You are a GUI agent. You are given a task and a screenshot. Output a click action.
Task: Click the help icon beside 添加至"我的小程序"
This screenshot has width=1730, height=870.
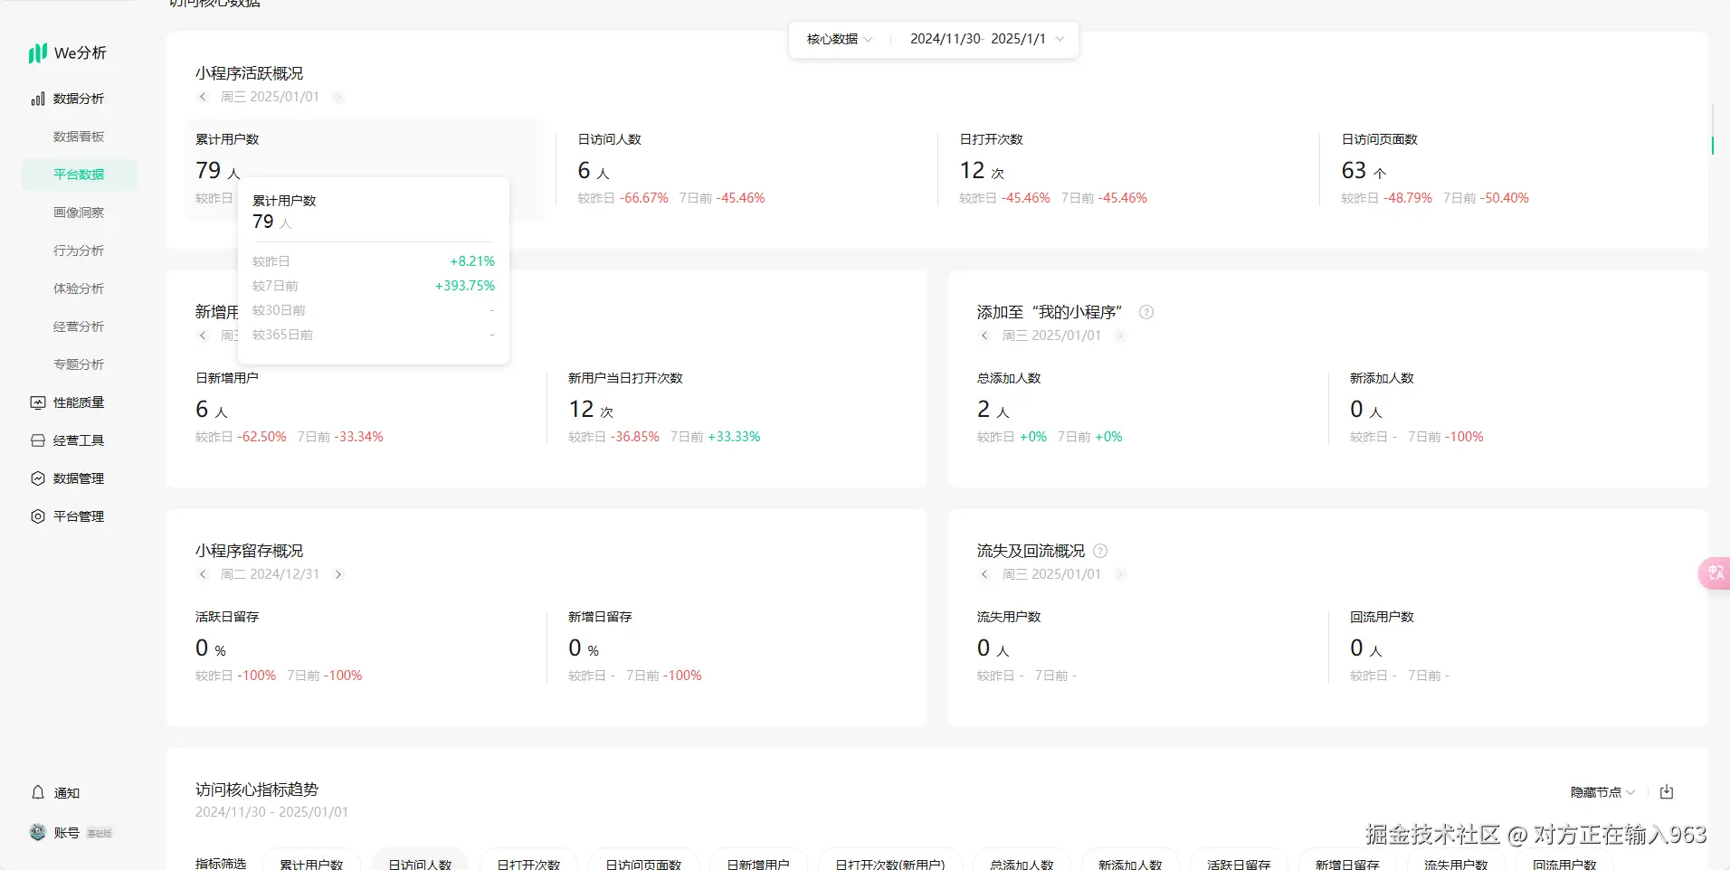click(x=1146, y=312)
